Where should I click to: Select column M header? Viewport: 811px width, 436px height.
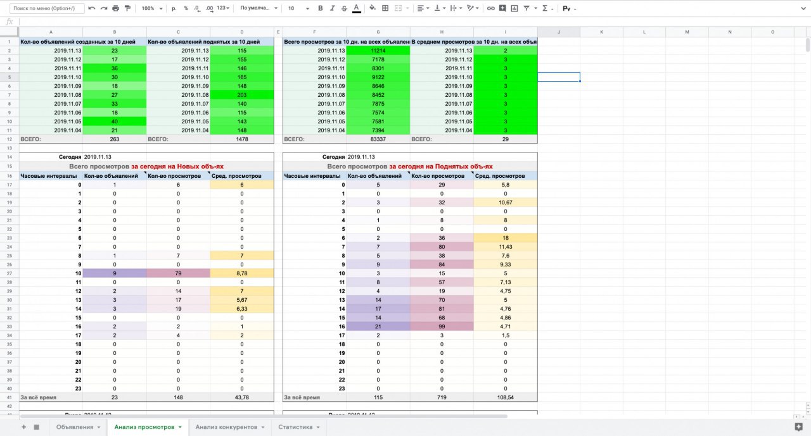point(687,32)
